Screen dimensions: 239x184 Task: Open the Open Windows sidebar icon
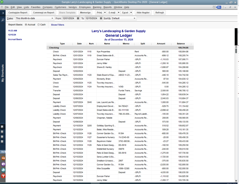(x=2, y=142)
